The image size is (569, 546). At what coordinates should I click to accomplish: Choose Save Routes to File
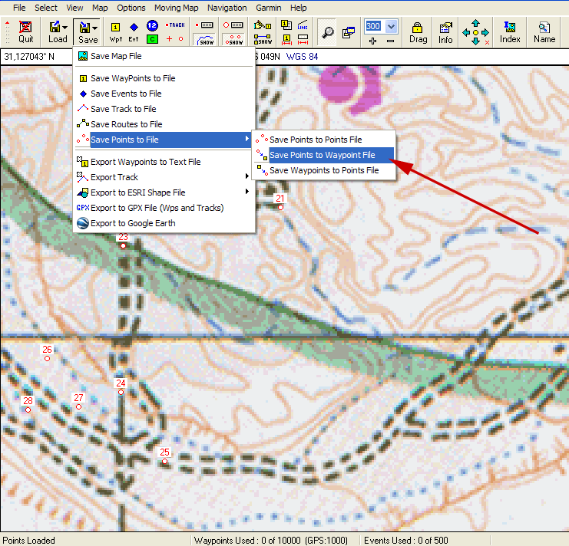tap(164, 124)
